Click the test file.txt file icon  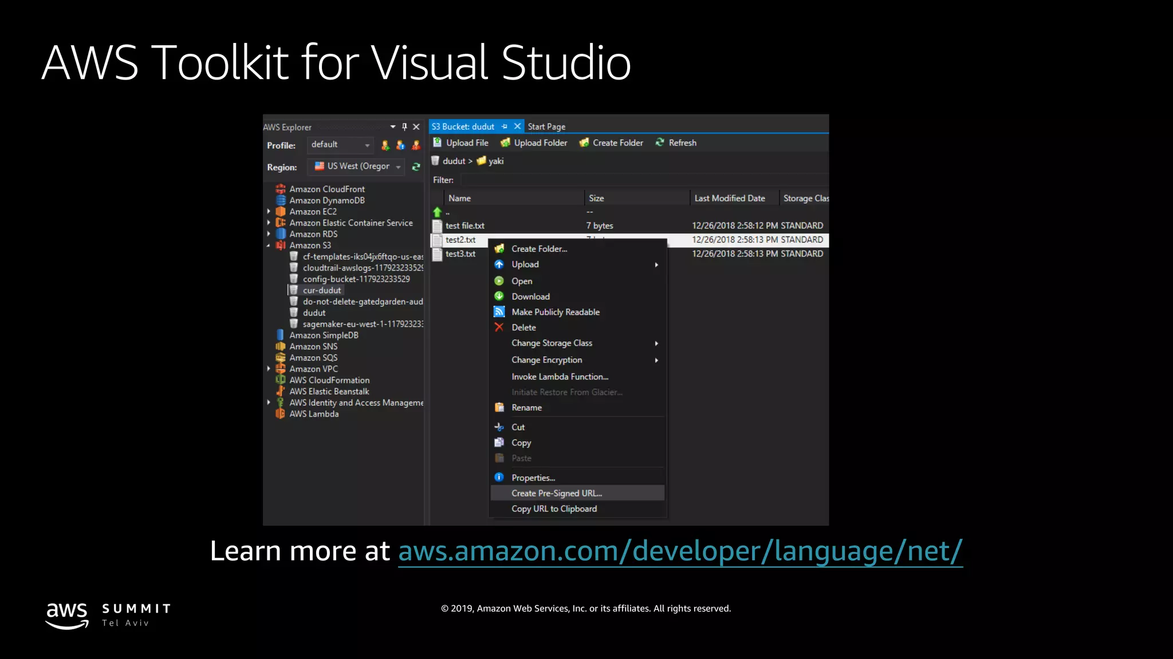point(438,226)
